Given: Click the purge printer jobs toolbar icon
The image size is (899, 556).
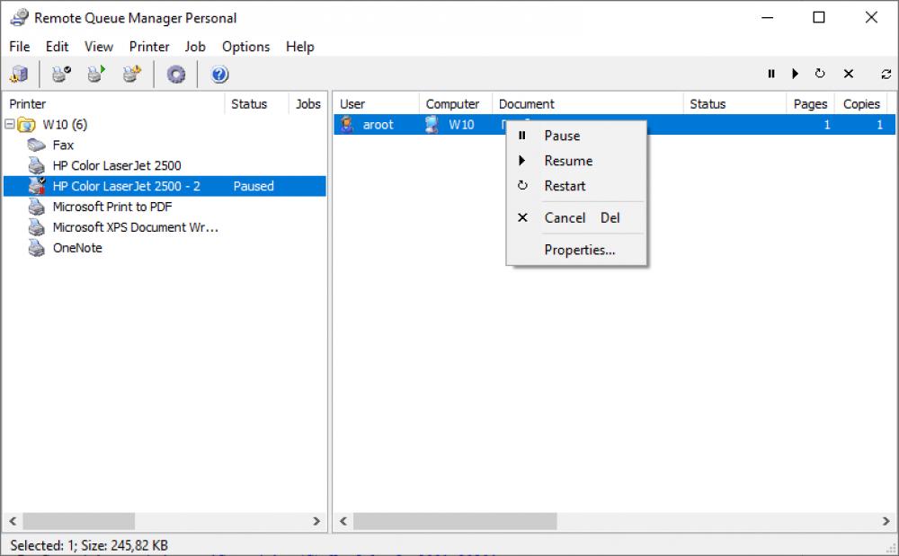Looking at the screenshot, I should (130, 74).
